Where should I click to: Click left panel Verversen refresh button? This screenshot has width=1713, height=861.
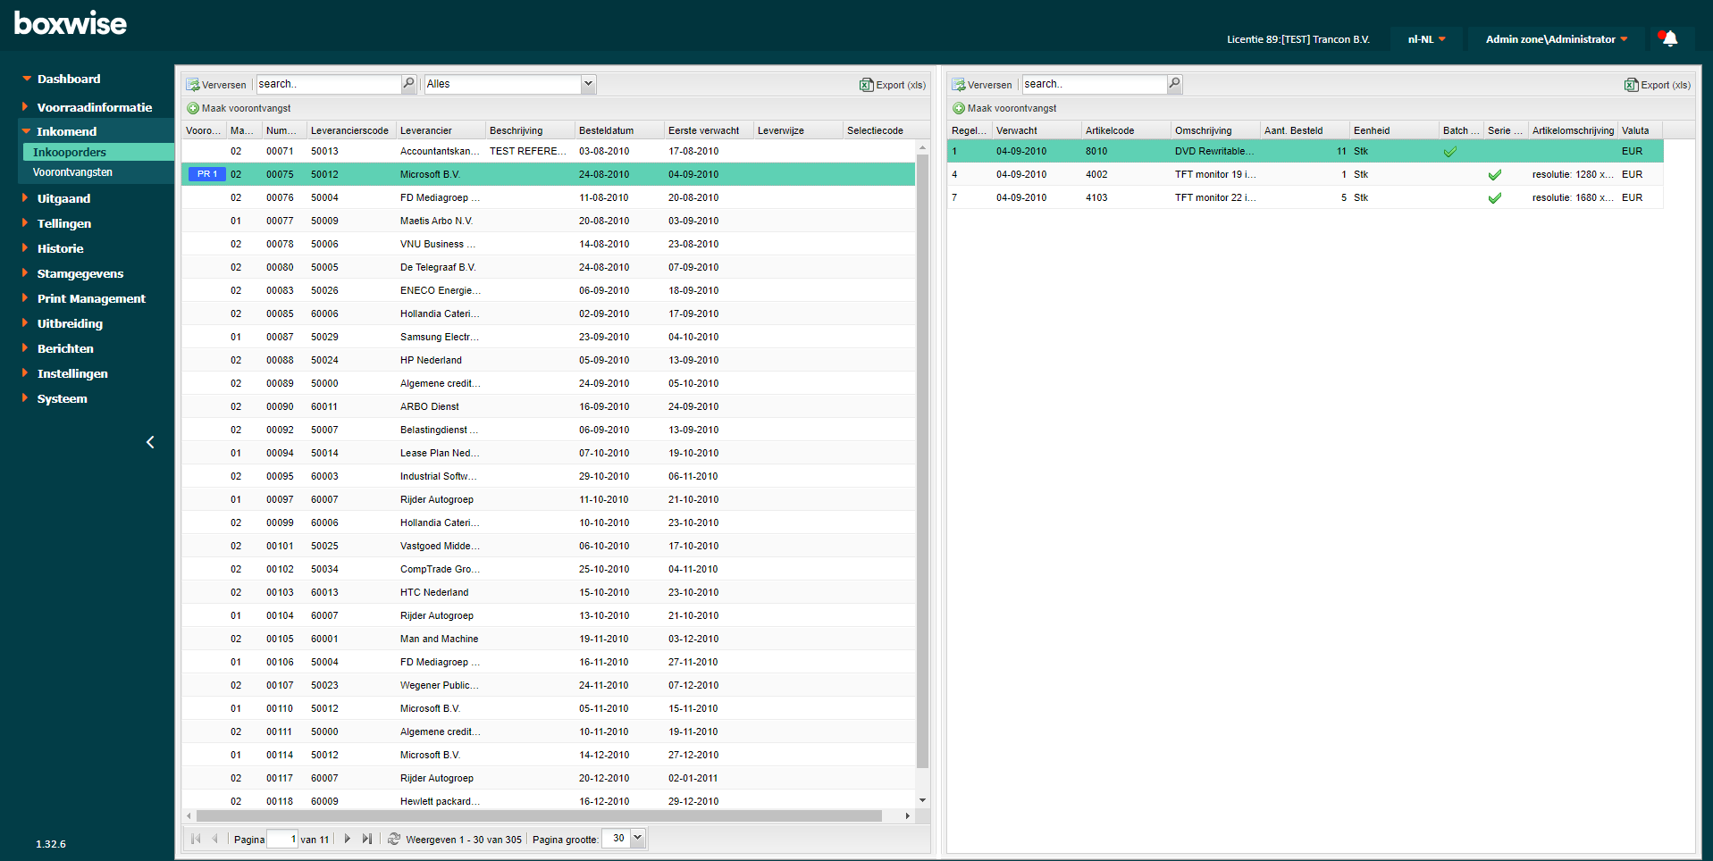point(216,85)
